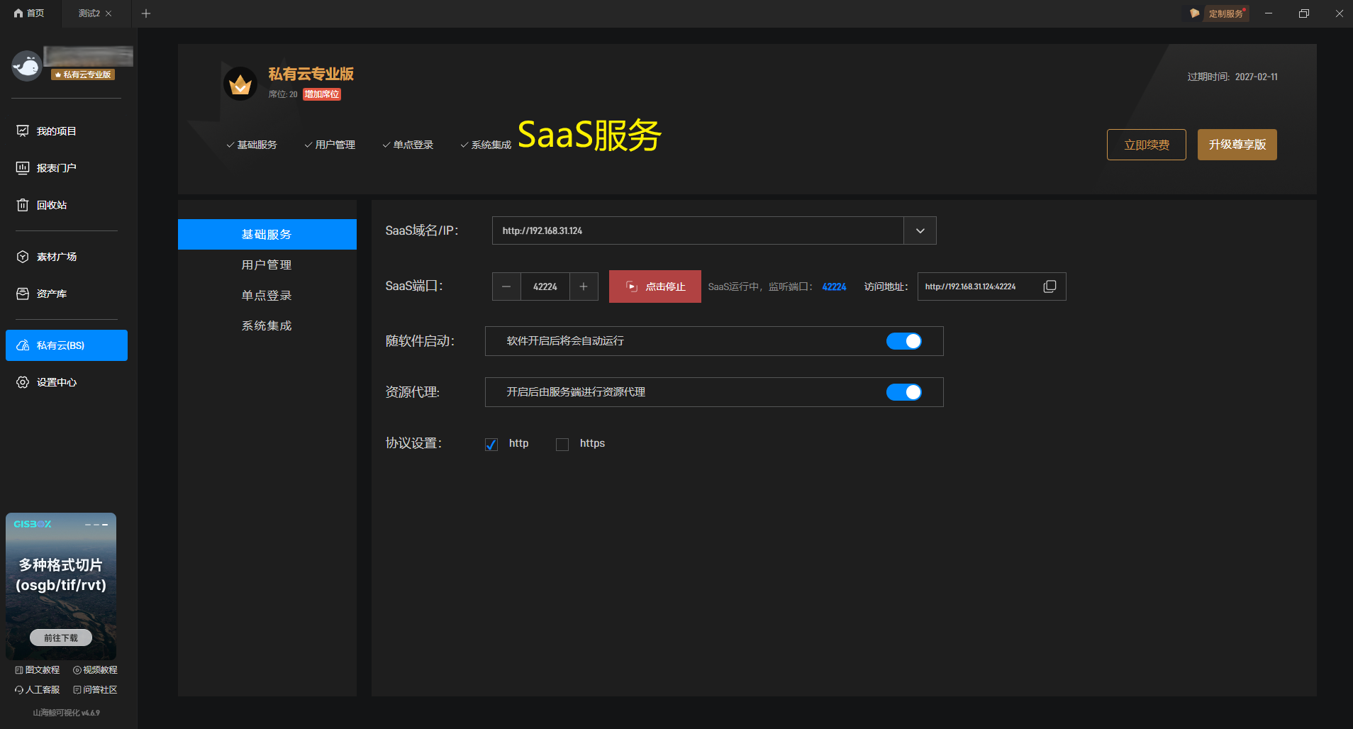The height and width of the screenshot is (729, 1353).
Task: Disable the 随软件启动 auto-start switch
Action: click(x=903, y=341)
